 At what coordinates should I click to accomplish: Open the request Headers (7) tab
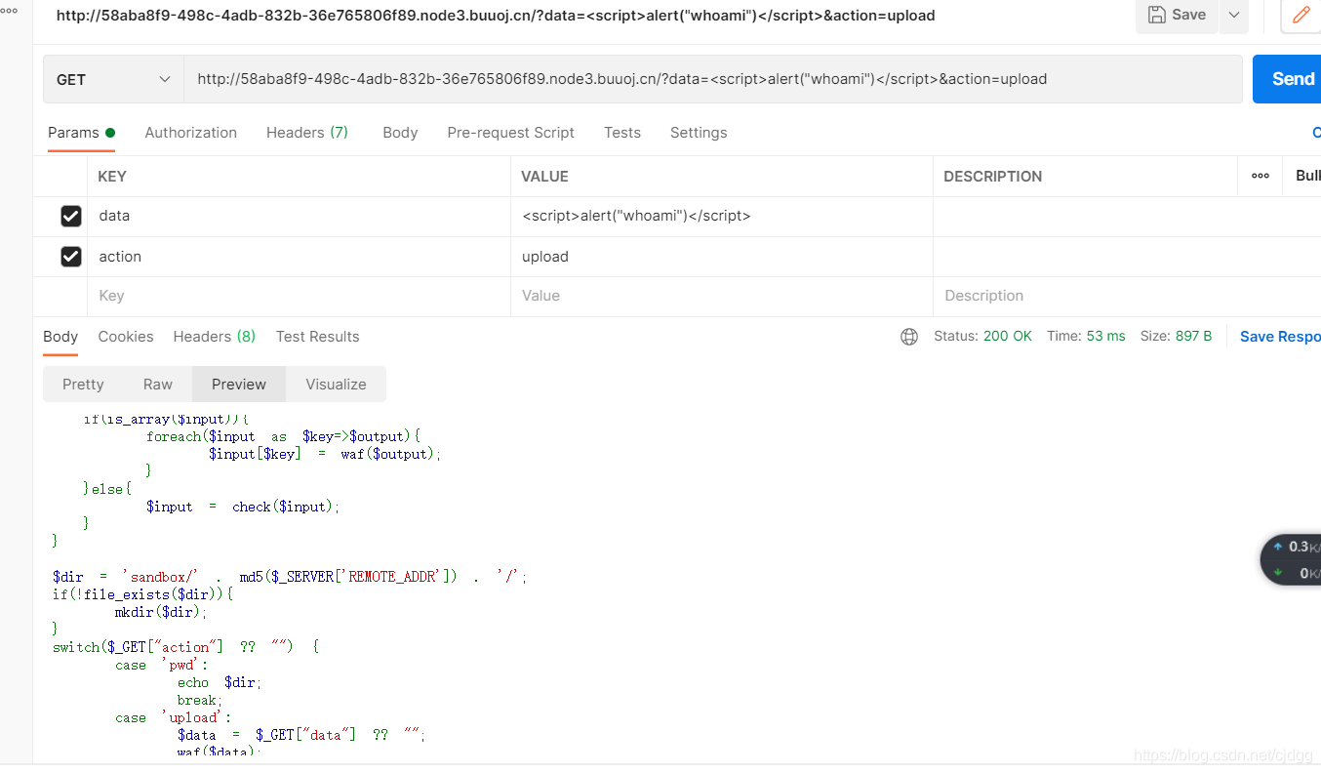pyautogui.click(x=307, y=133)
